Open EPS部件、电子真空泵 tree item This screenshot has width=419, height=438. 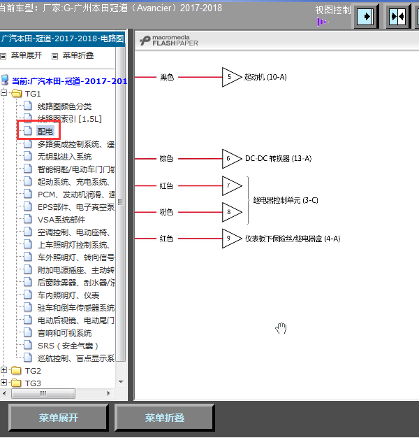pyautogui.click(x=76, y=207)
